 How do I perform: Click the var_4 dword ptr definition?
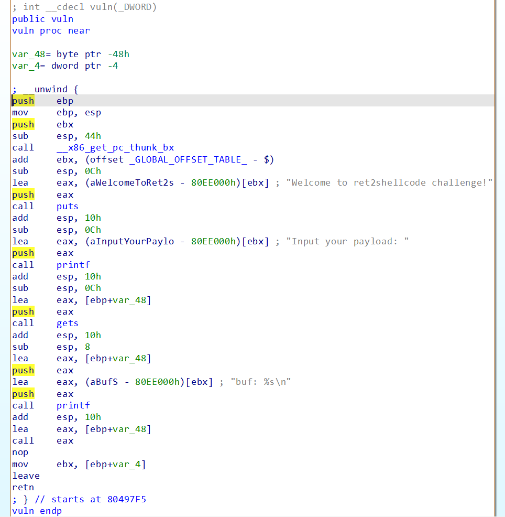click(x=65, y=66)
